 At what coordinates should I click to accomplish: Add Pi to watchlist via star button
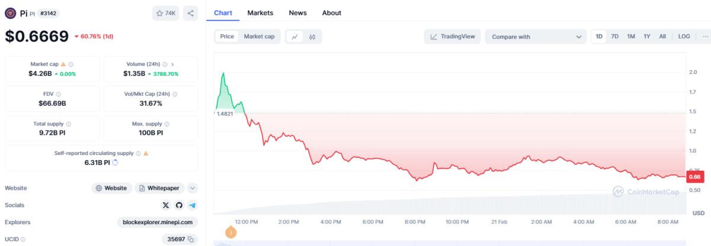coord(165,12)
